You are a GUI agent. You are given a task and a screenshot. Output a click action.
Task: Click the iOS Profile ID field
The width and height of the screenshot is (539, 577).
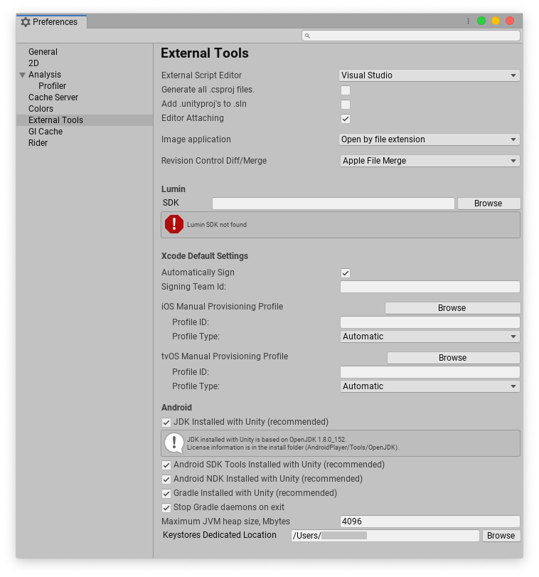pos(429,322)
